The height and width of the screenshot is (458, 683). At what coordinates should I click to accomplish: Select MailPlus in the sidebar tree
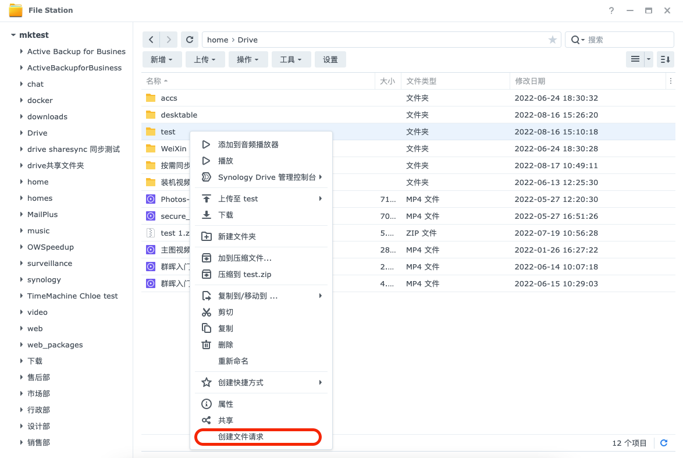click(42, 214)
